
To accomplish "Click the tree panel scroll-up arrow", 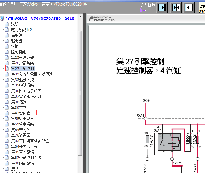I will point(80,17).
